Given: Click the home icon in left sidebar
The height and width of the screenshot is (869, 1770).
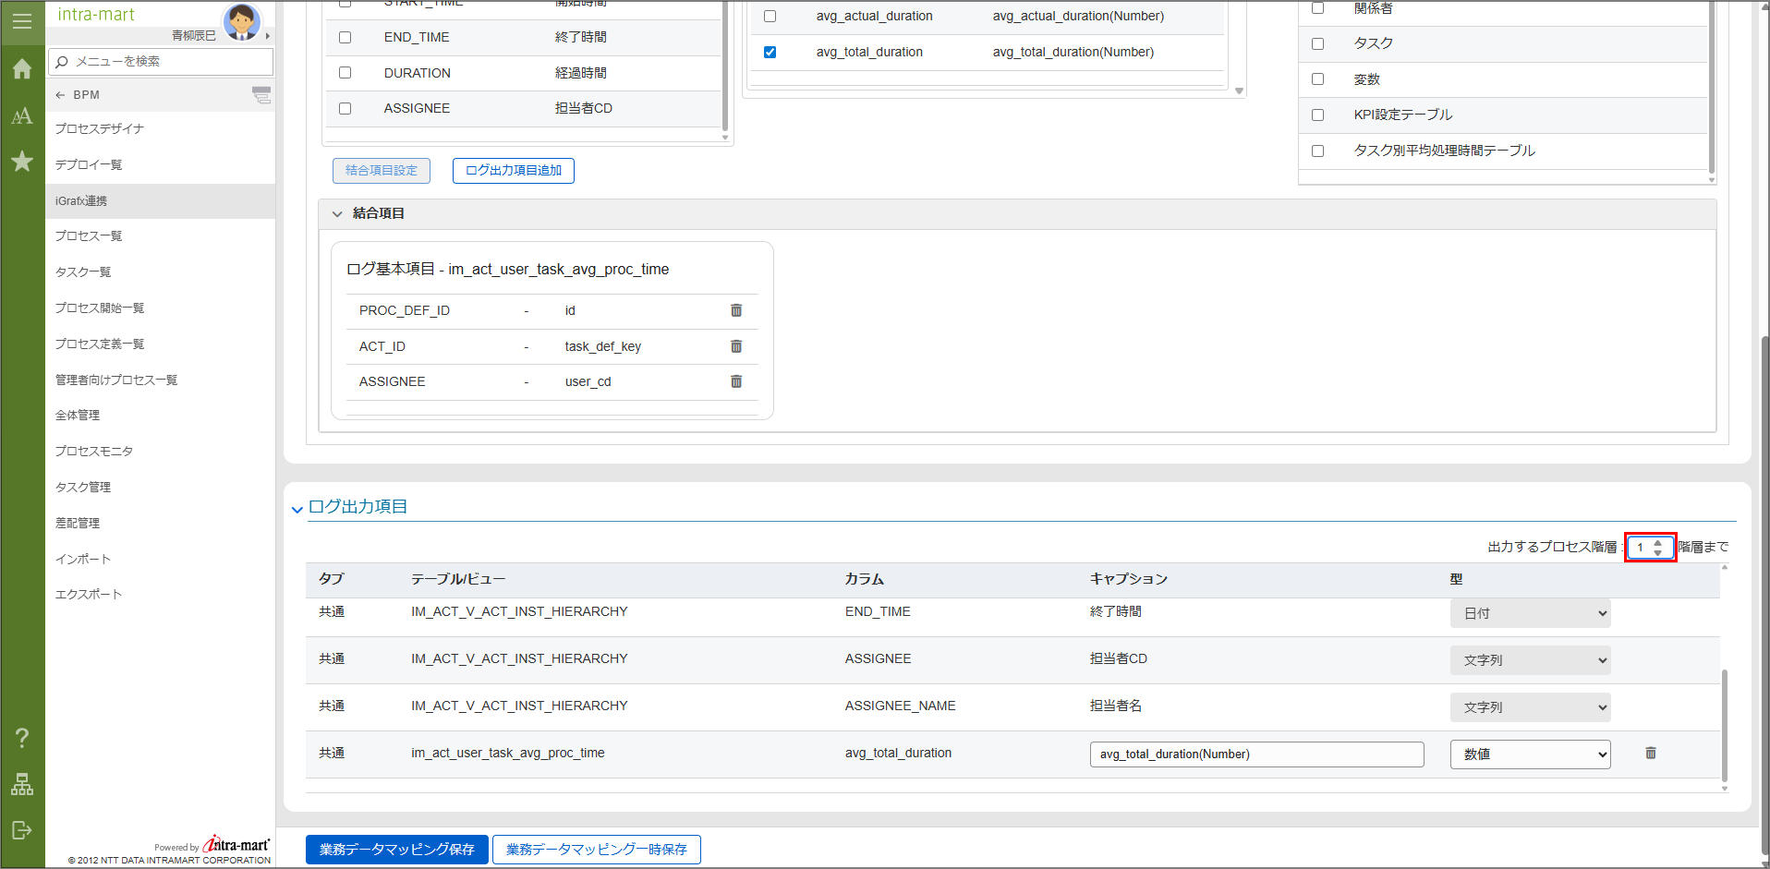Looking at the screenshot, I should click(x=22, y=69).
